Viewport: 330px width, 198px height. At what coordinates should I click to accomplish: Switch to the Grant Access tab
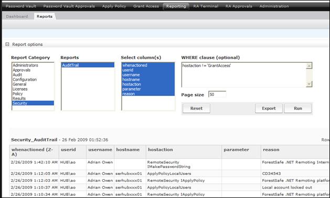[146, 6]
